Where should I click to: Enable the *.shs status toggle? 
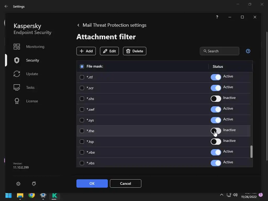(216, 99)
